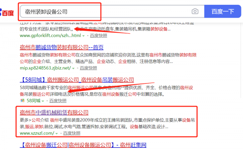
Task: Click the www.szzszl.com green URL
Action: click(37, 133)
